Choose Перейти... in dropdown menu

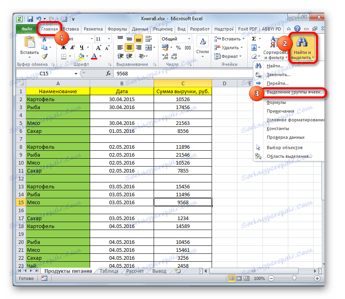pyautogui.click(x=278, y=83)
